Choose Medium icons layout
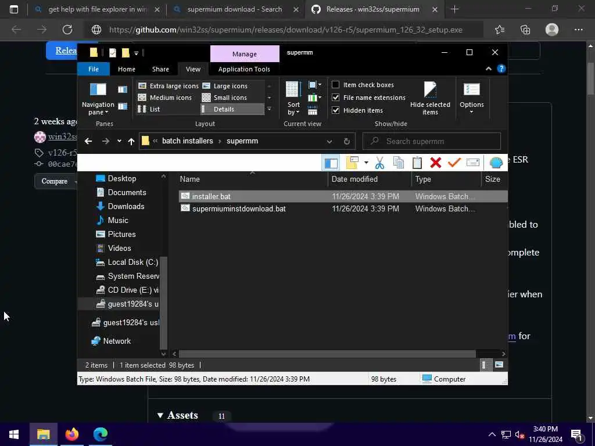The image size is (595, 446). tap(164, 98)
